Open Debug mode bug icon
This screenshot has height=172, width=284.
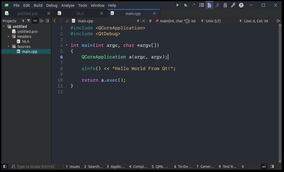click(x=225, y=5)
